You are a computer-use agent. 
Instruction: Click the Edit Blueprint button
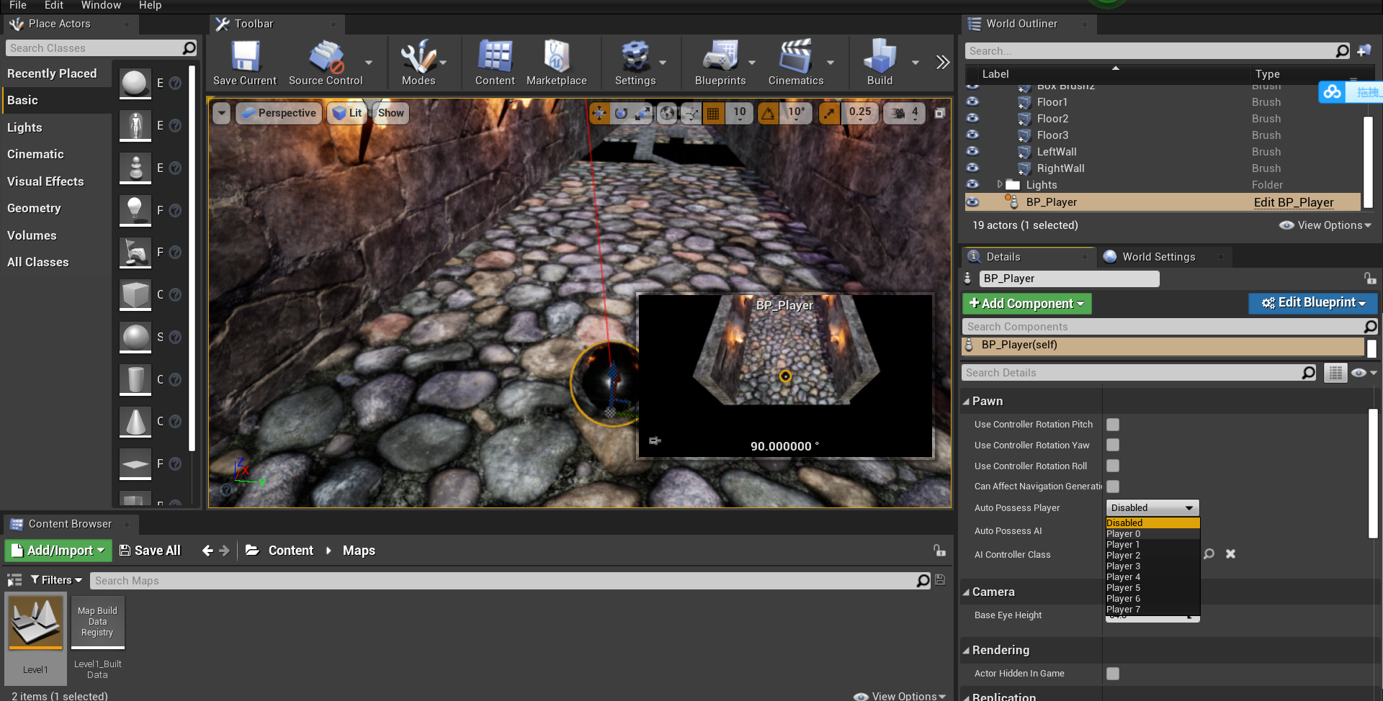[1313, 303]
